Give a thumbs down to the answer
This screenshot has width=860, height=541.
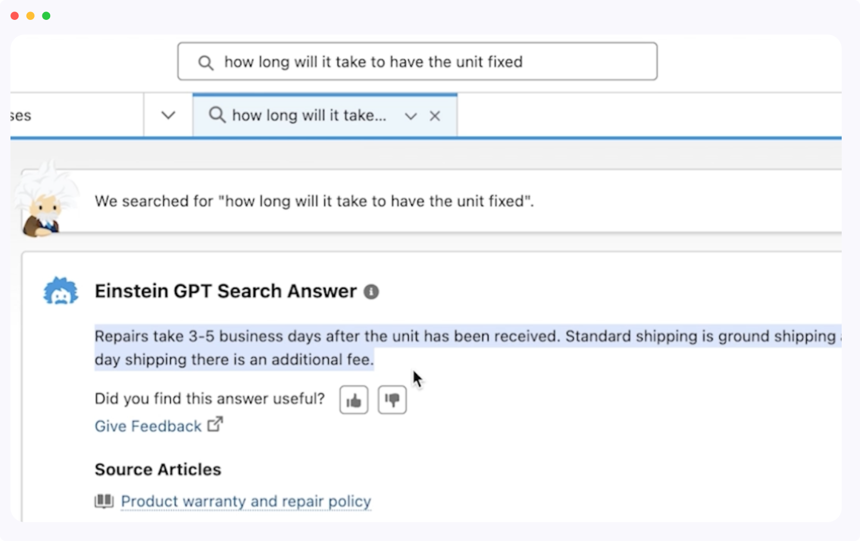pos(392,400)
